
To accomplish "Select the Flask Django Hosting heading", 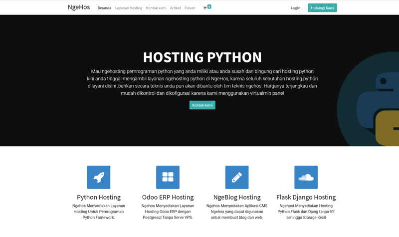I will tap(306, 197).
